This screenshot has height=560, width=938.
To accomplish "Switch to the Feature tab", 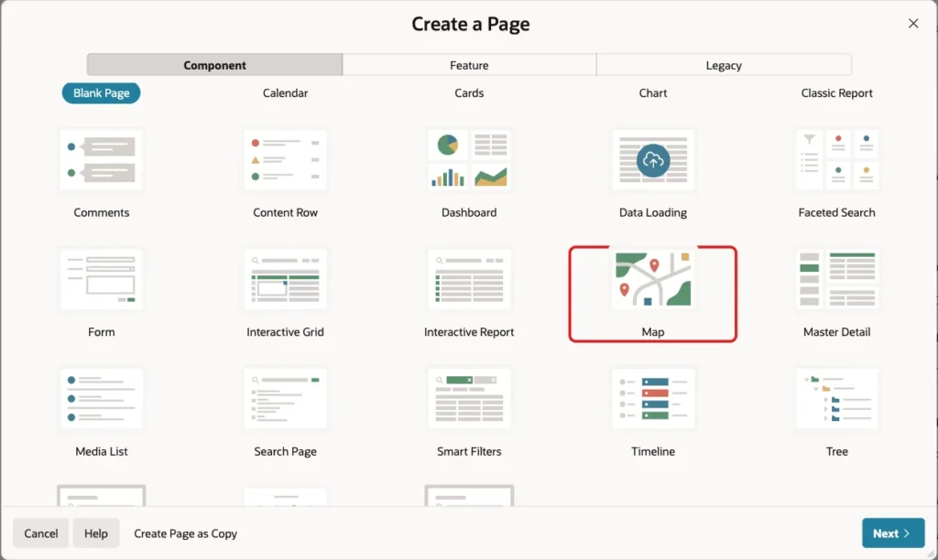I will pyautogui.click(x=469, y=65).
